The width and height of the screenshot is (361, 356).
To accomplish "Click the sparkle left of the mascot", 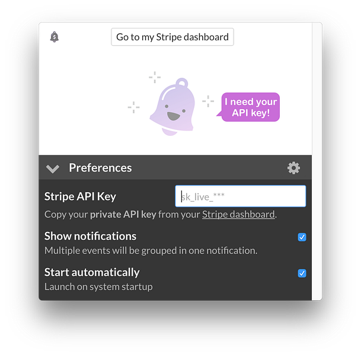I will (x=133, y=107).
